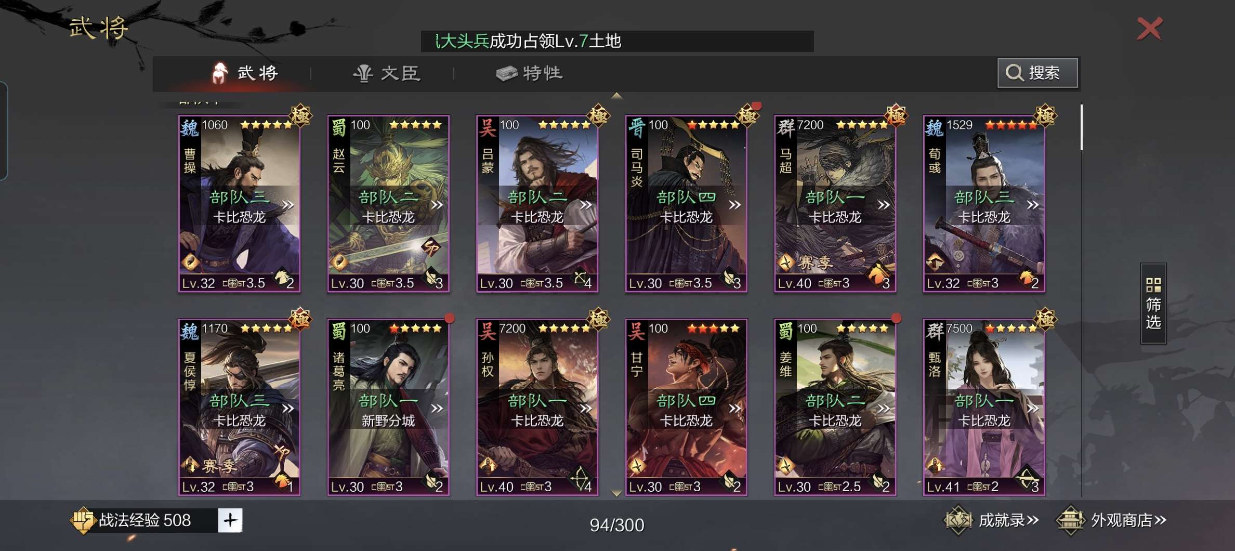Click the vertical scrollbar of general list
This screenshot has width=1235, height=551.
click(1082, 127)
